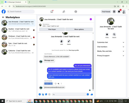Expand Chat members section

(x=111, y=47)
